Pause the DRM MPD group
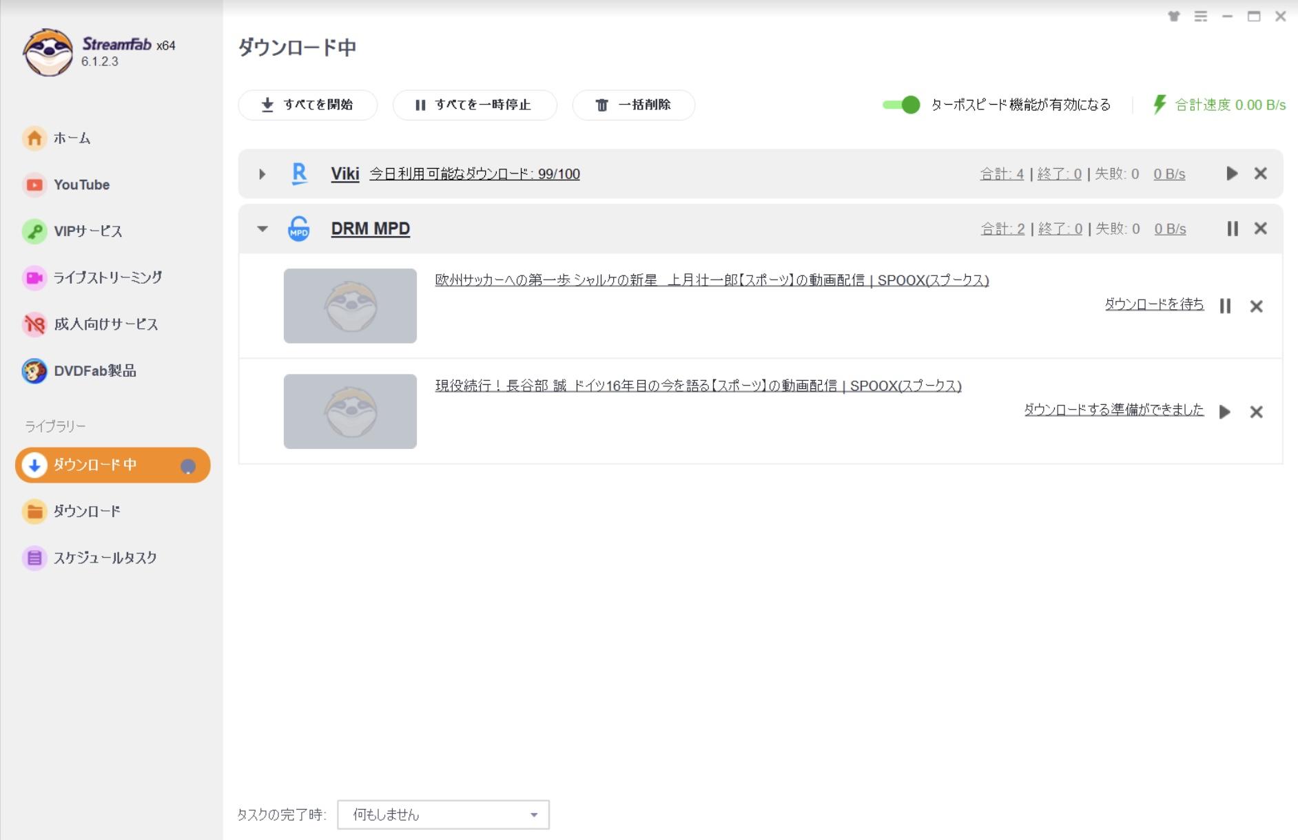The height and width of the screenshot is (840, 1298). click(1232, 229)
